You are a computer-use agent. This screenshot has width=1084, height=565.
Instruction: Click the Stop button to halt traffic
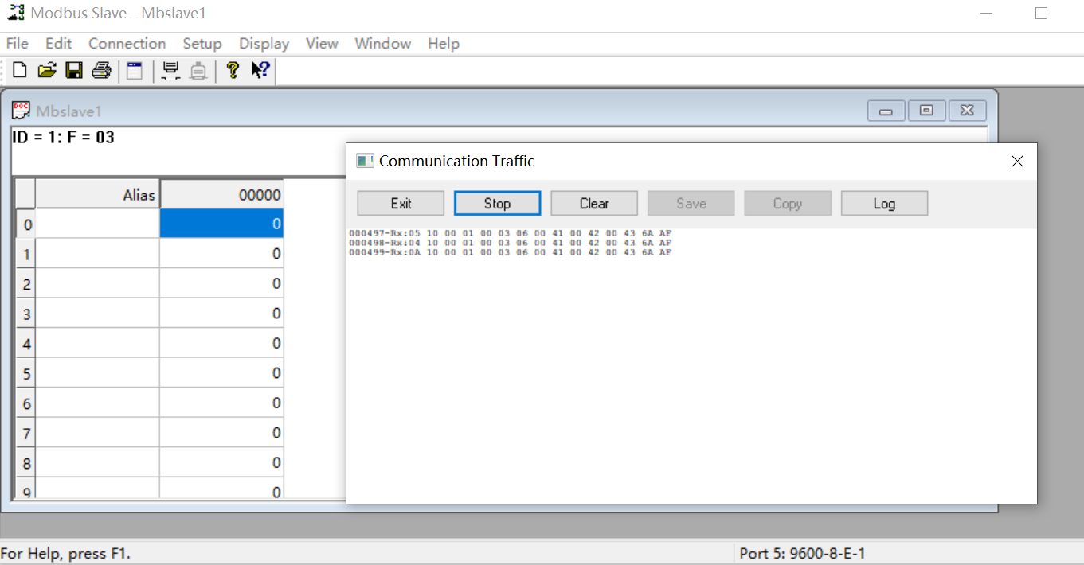[497, 203]
